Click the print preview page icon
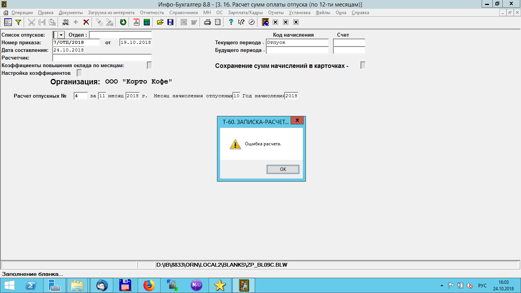Screen dimensions: 521x293 click(x=217, y=22)
